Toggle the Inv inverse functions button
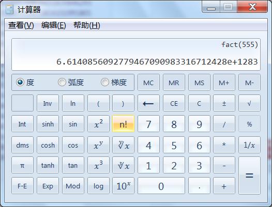The image size is (272, 207). click(x=48, y=103)
